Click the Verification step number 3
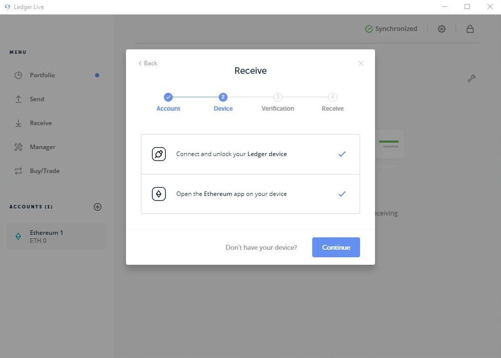Image resolution: width=501 pixels, height=358 pixels. (278, 97)
